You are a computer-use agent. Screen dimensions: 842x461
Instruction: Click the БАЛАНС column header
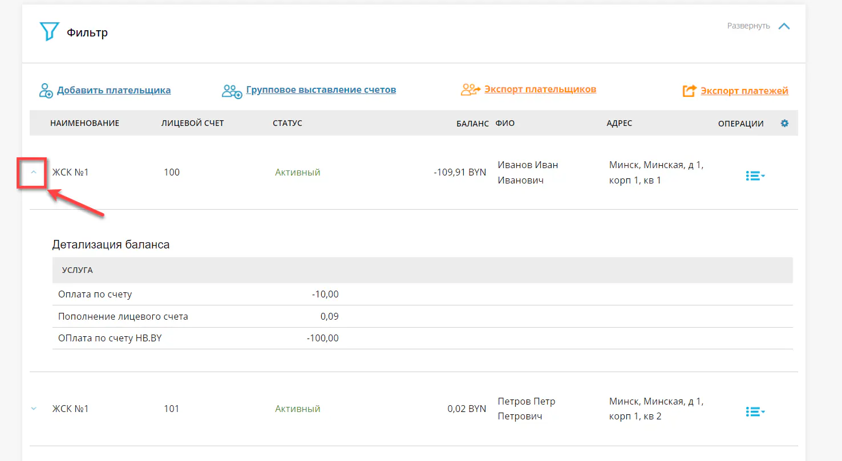point(472,124)
